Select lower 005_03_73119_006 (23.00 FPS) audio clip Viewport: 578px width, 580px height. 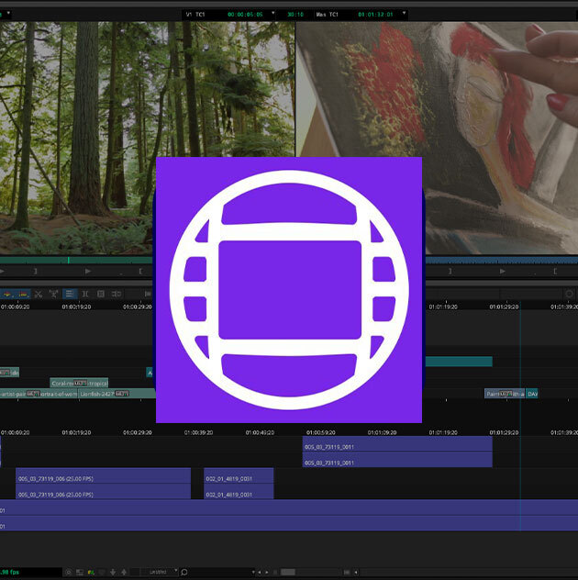[103, 492]
